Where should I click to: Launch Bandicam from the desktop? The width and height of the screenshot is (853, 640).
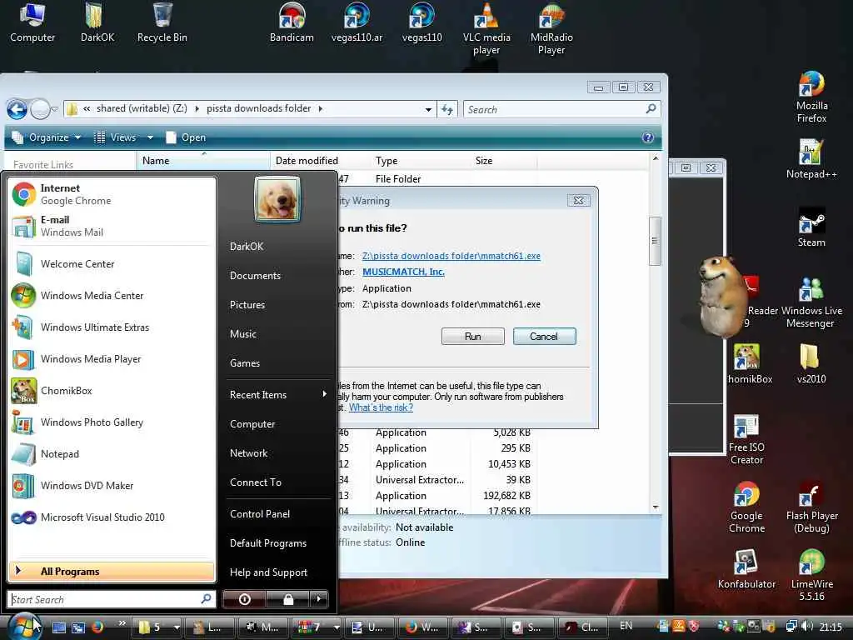pos(292,22)
